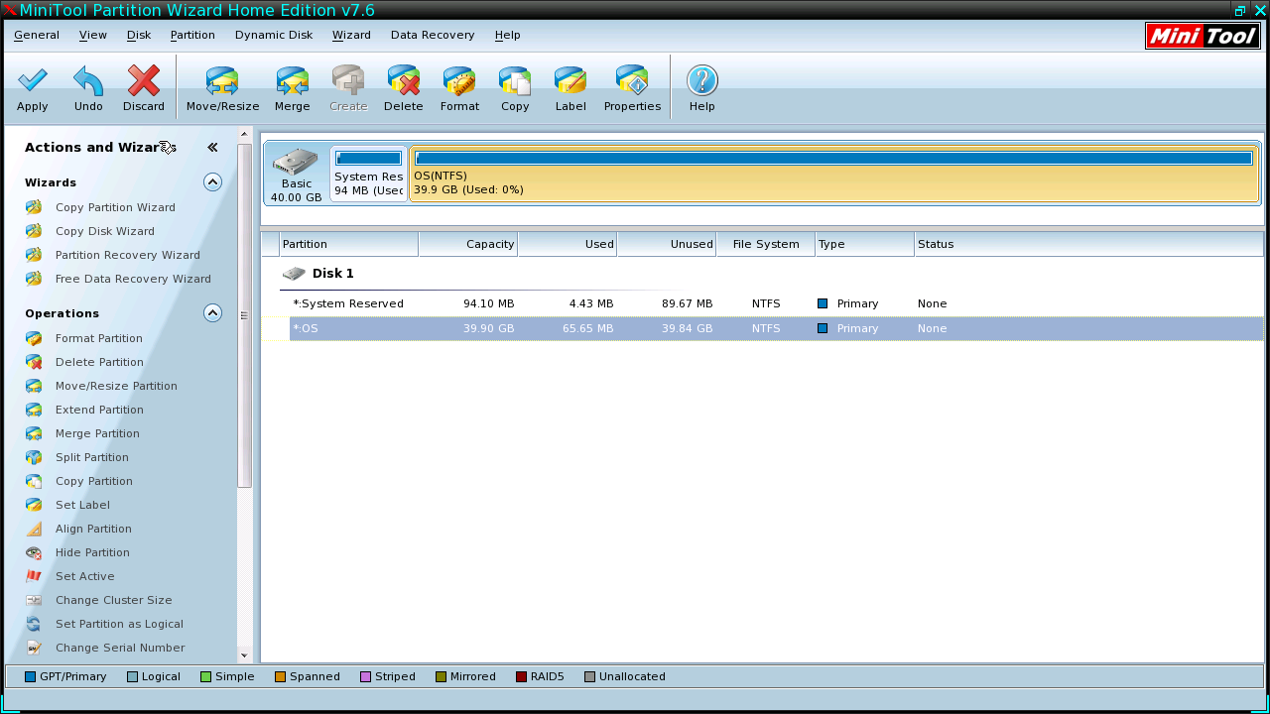Image resolution: width=1270 pixels, height=714 pixels.
Task: Click the Change Serial Number icon
Action: pyautogui.click(x=34, y=648)
